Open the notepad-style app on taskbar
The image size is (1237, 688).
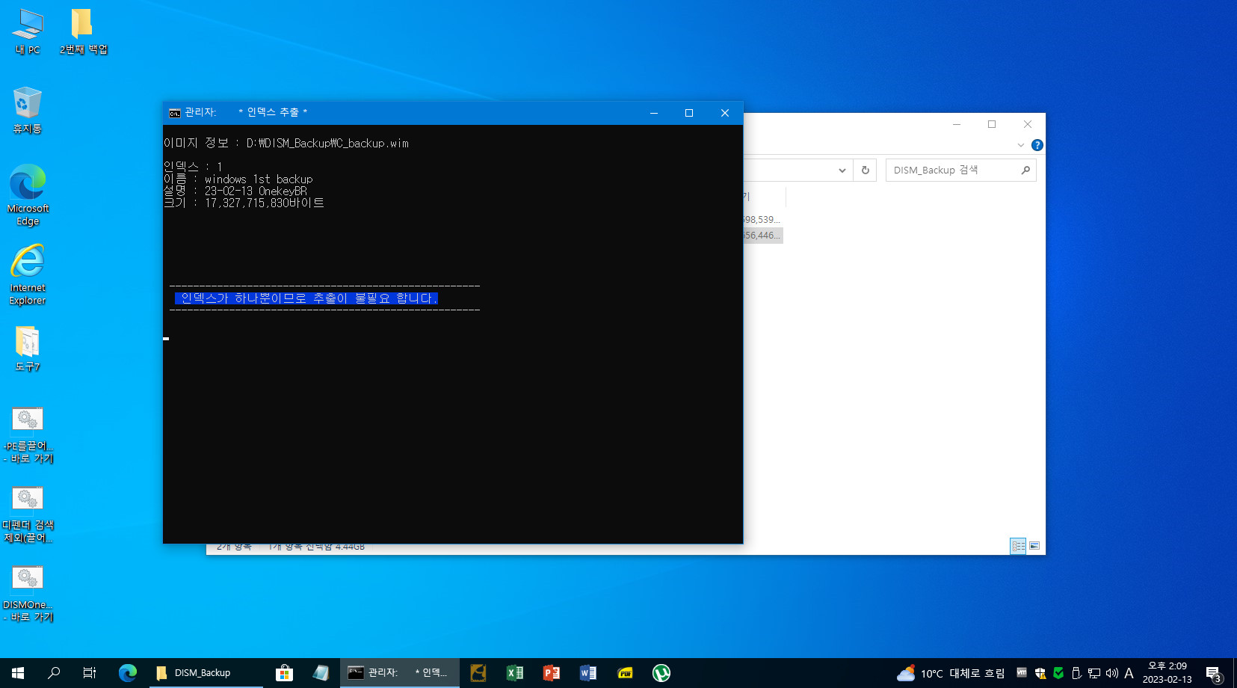(321, 673)
